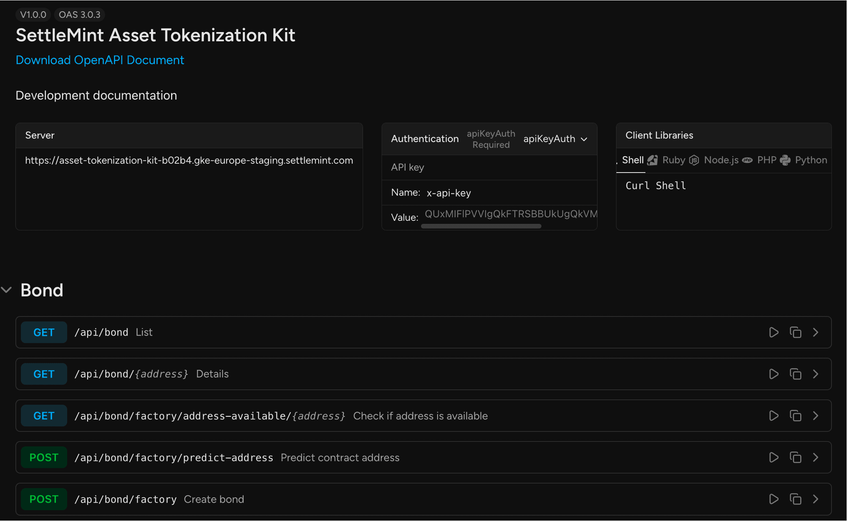Screen dimensions: 847x521
Task: Click the Development documentation text
Action: tap(96, 95)
